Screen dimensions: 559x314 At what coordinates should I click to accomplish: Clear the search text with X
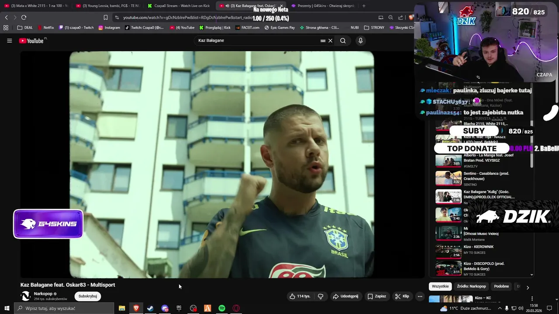(x=330, y=41)
